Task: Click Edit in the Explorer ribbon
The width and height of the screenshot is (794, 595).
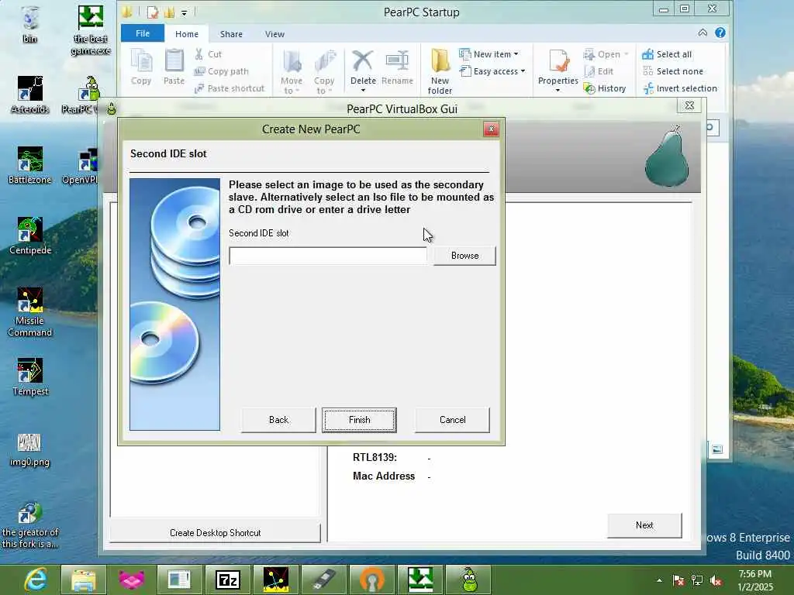Action: point(599,71)
